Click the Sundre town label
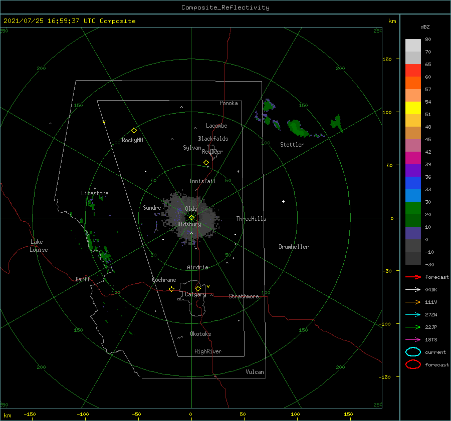This screenshot has width=451, height=421. tap(152, 207)
